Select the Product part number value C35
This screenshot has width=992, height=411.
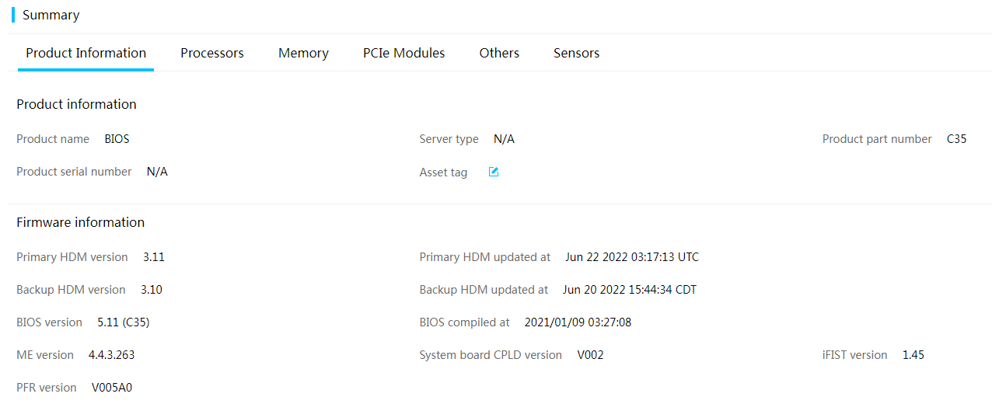click(x=957, y=139)
